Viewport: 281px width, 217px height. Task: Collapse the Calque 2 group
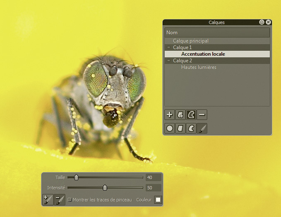pos(168,61)
